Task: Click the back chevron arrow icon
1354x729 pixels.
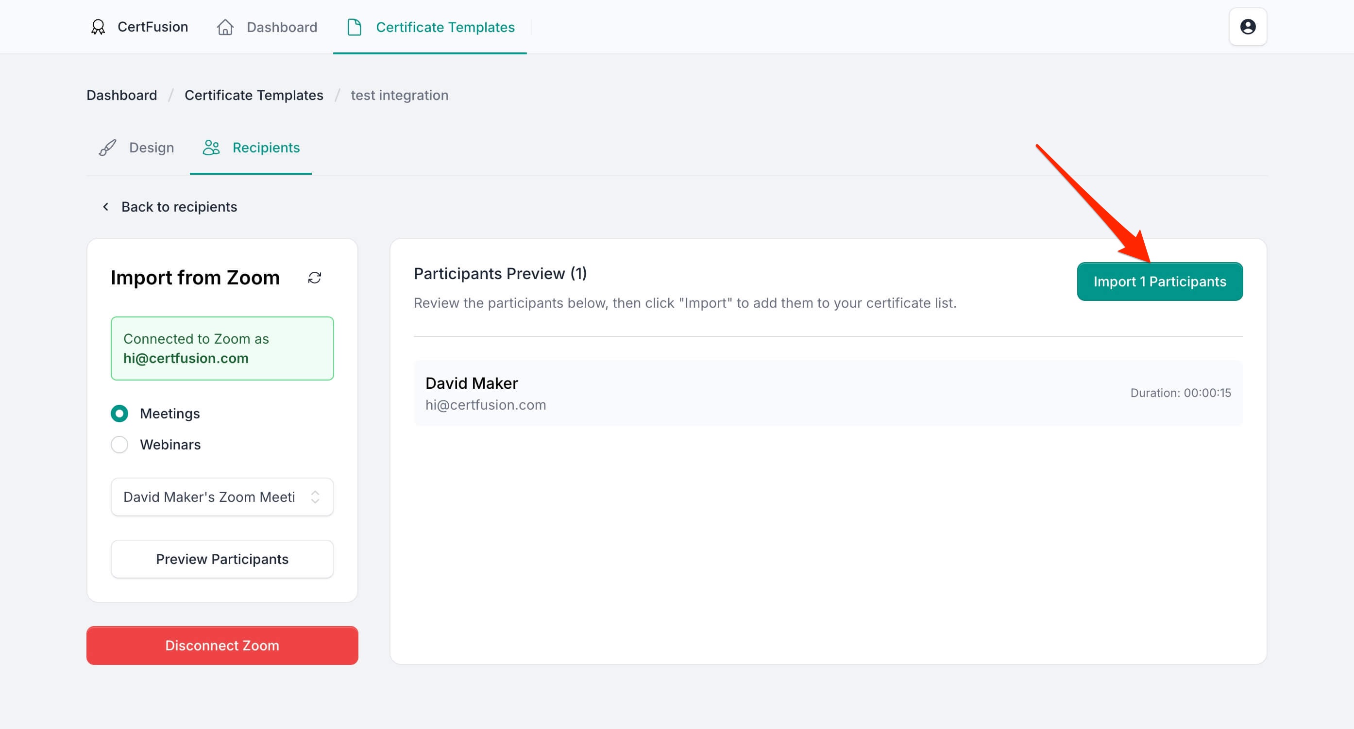Action: 106,207
